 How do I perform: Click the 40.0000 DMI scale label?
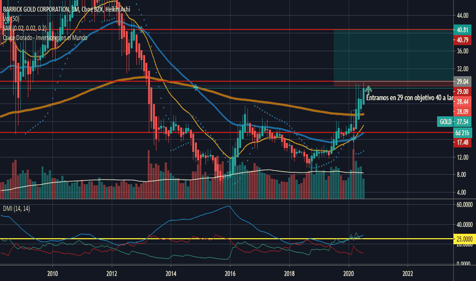pos(464,224)
